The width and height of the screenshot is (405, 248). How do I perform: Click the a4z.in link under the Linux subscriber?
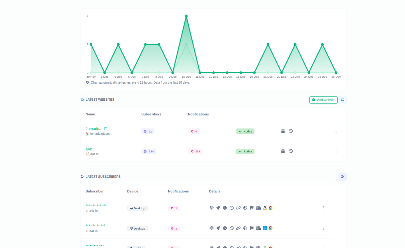click(x=93, y=211)
